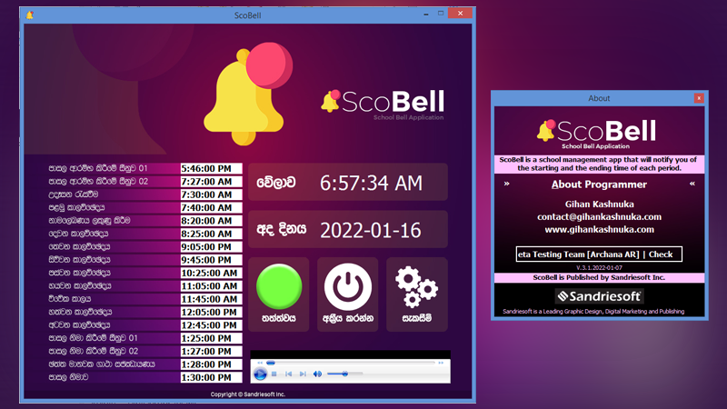This screenshot has width=727, height=409.
Task: Open the contact@gihankashnuka.com email link
Action: point(599,216)
